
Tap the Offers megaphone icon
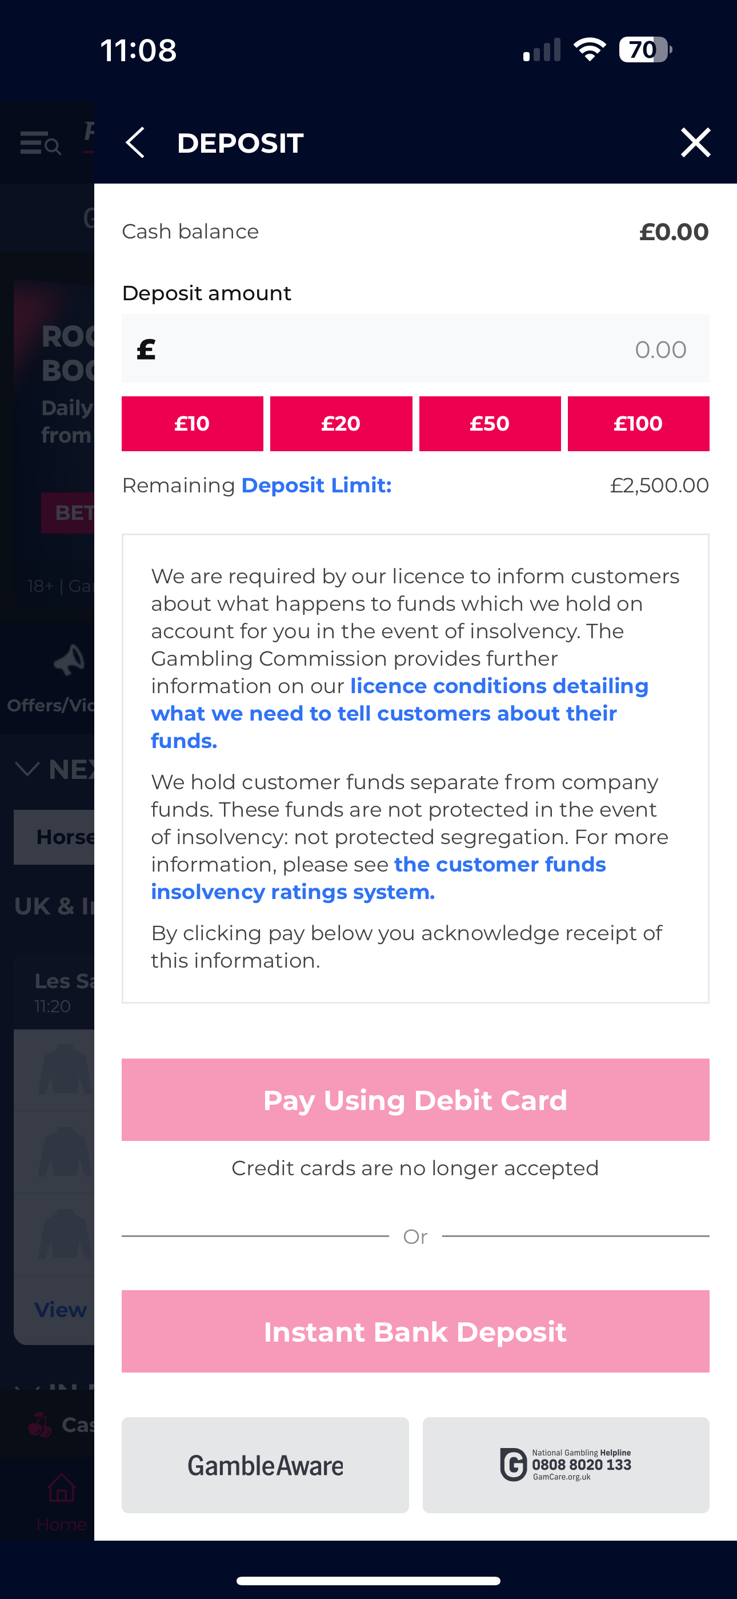tap(68, 659)
